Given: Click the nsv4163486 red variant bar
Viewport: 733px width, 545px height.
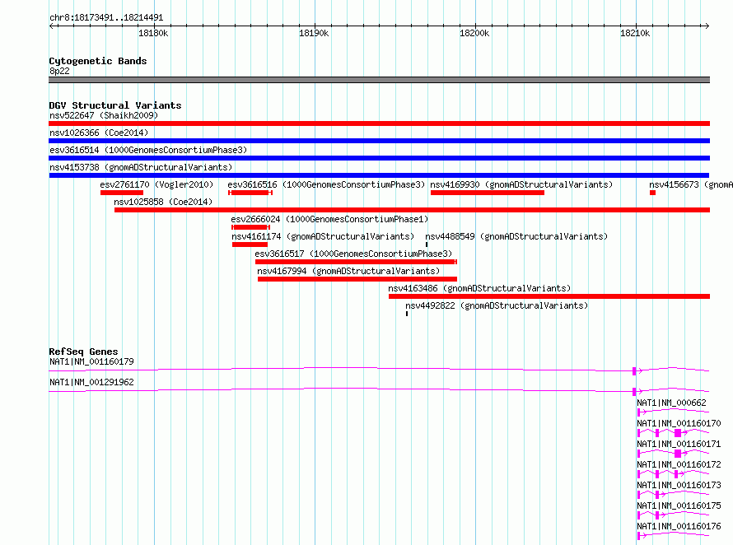Looking at the screenshot, I should point(549,296).
